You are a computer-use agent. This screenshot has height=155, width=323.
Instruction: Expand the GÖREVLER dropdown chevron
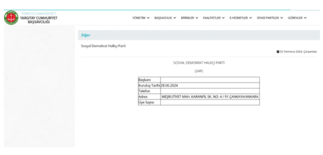[305, 18]
